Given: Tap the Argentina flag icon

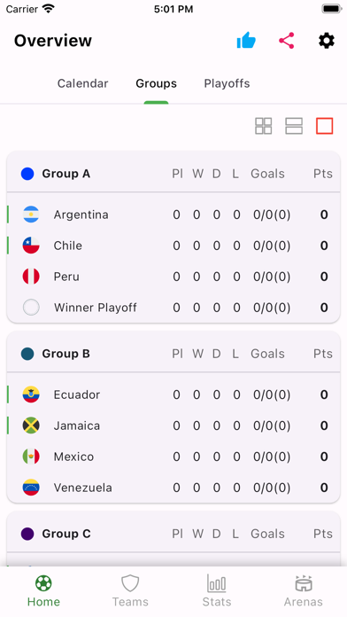Looking at the screenshot, I should [x=31, y=215].
